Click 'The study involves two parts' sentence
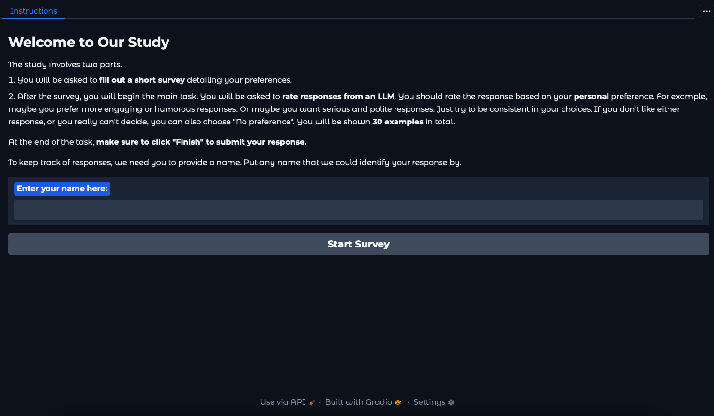 (65, 64)
